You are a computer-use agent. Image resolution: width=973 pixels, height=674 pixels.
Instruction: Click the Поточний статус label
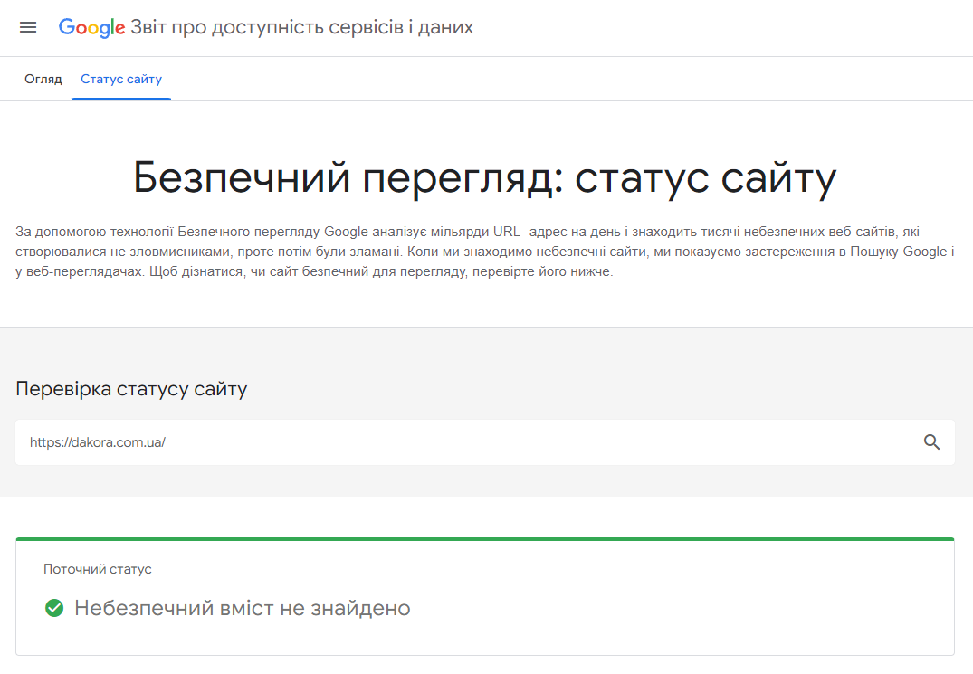pyautogui.click(x=98, y=569)
